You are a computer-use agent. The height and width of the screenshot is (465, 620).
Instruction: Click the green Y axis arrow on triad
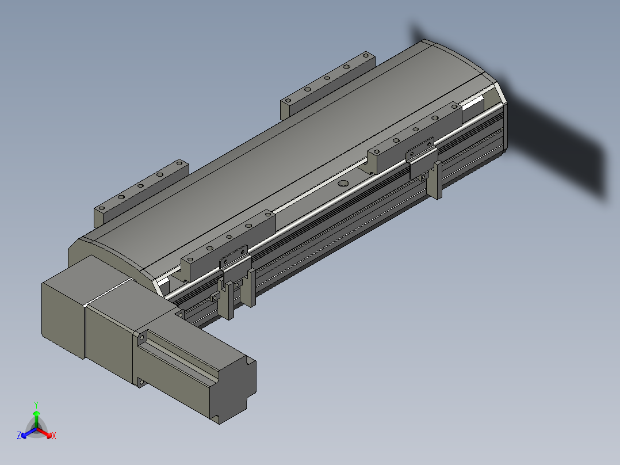(36, 419)
